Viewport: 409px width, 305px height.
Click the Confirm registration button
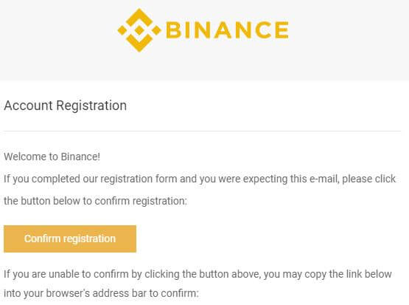click(x=70, y=239)
